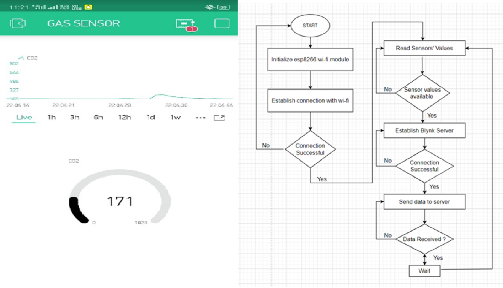Select the Live time range tab

pyautogui.click(x=24, y=118)
